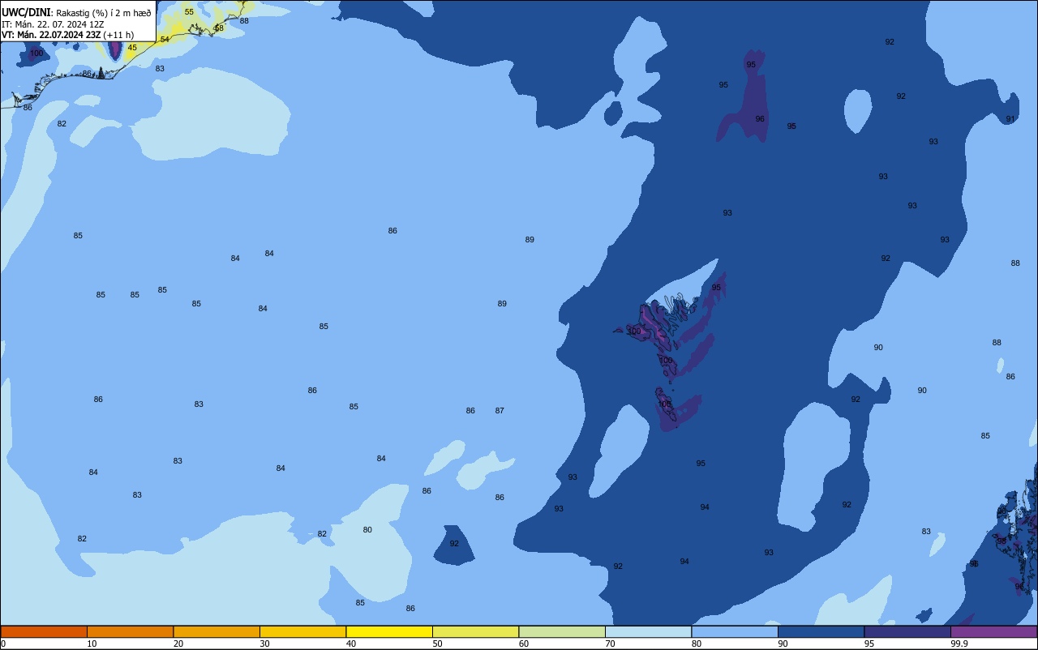Click the '45' humidity value on the map
The width and height of the screenshot is (1038, 650).
click(x=132, y=48)
